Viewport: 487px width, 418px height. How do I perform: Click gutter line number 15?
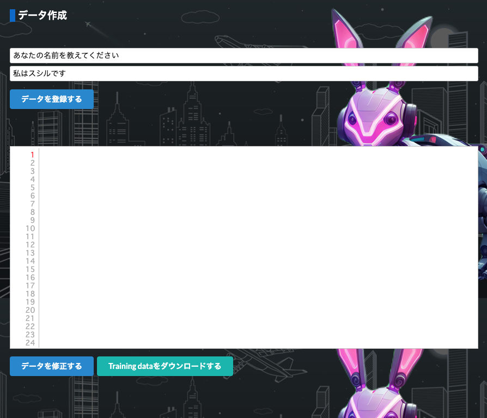pyautogui.click(x=31, y=269)
